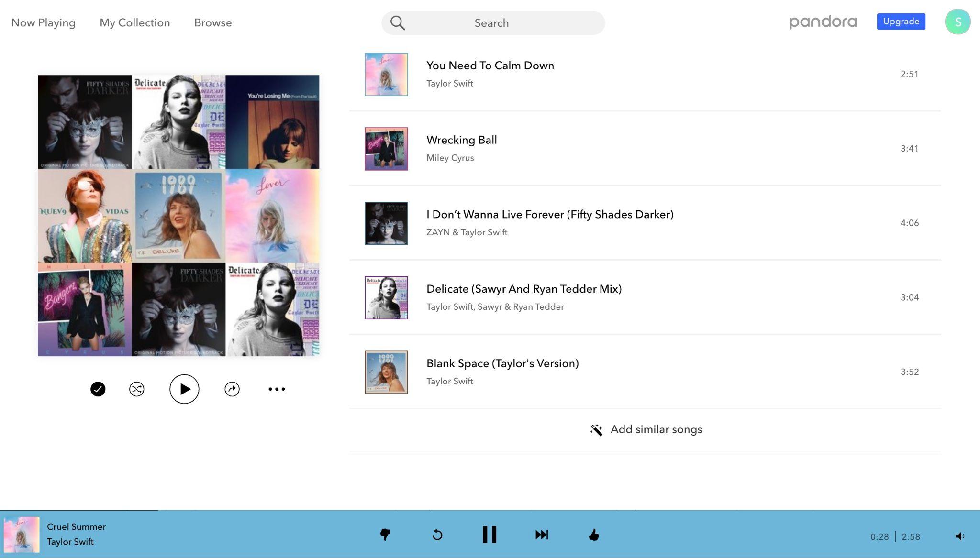
Task: Click Taylor Swift under Blank Space
Action: click(x=450, y=381)
